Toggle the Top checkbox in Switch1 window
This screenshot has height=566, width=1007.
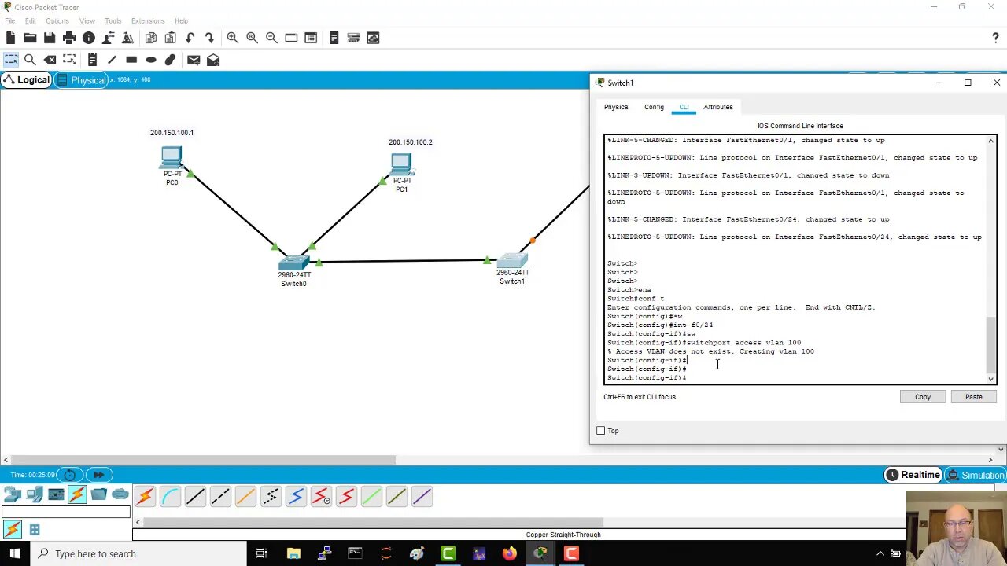point(601,431)
